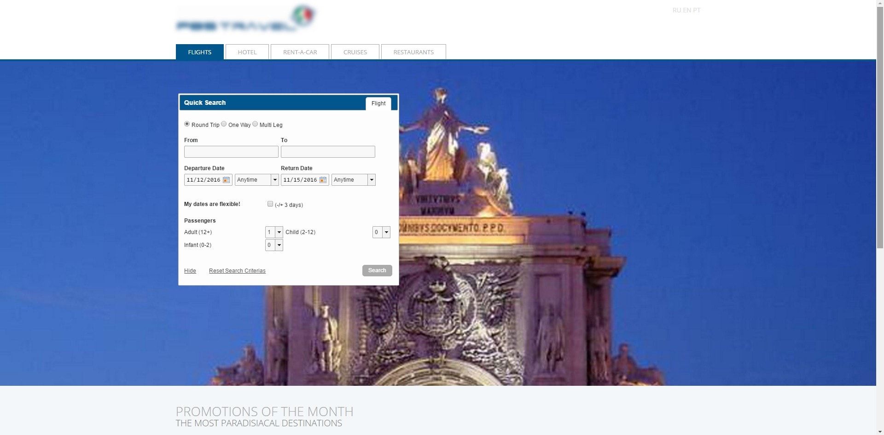Click the "Passengers" section label
Image resolution: width=884 pixels, height=435 pixels.
[x=200, y=221]
